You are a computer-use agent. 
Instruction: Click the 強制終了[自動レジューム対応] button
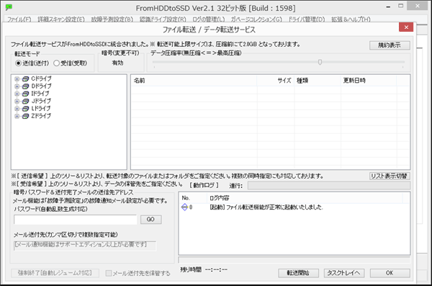click(x=55, y=273)
